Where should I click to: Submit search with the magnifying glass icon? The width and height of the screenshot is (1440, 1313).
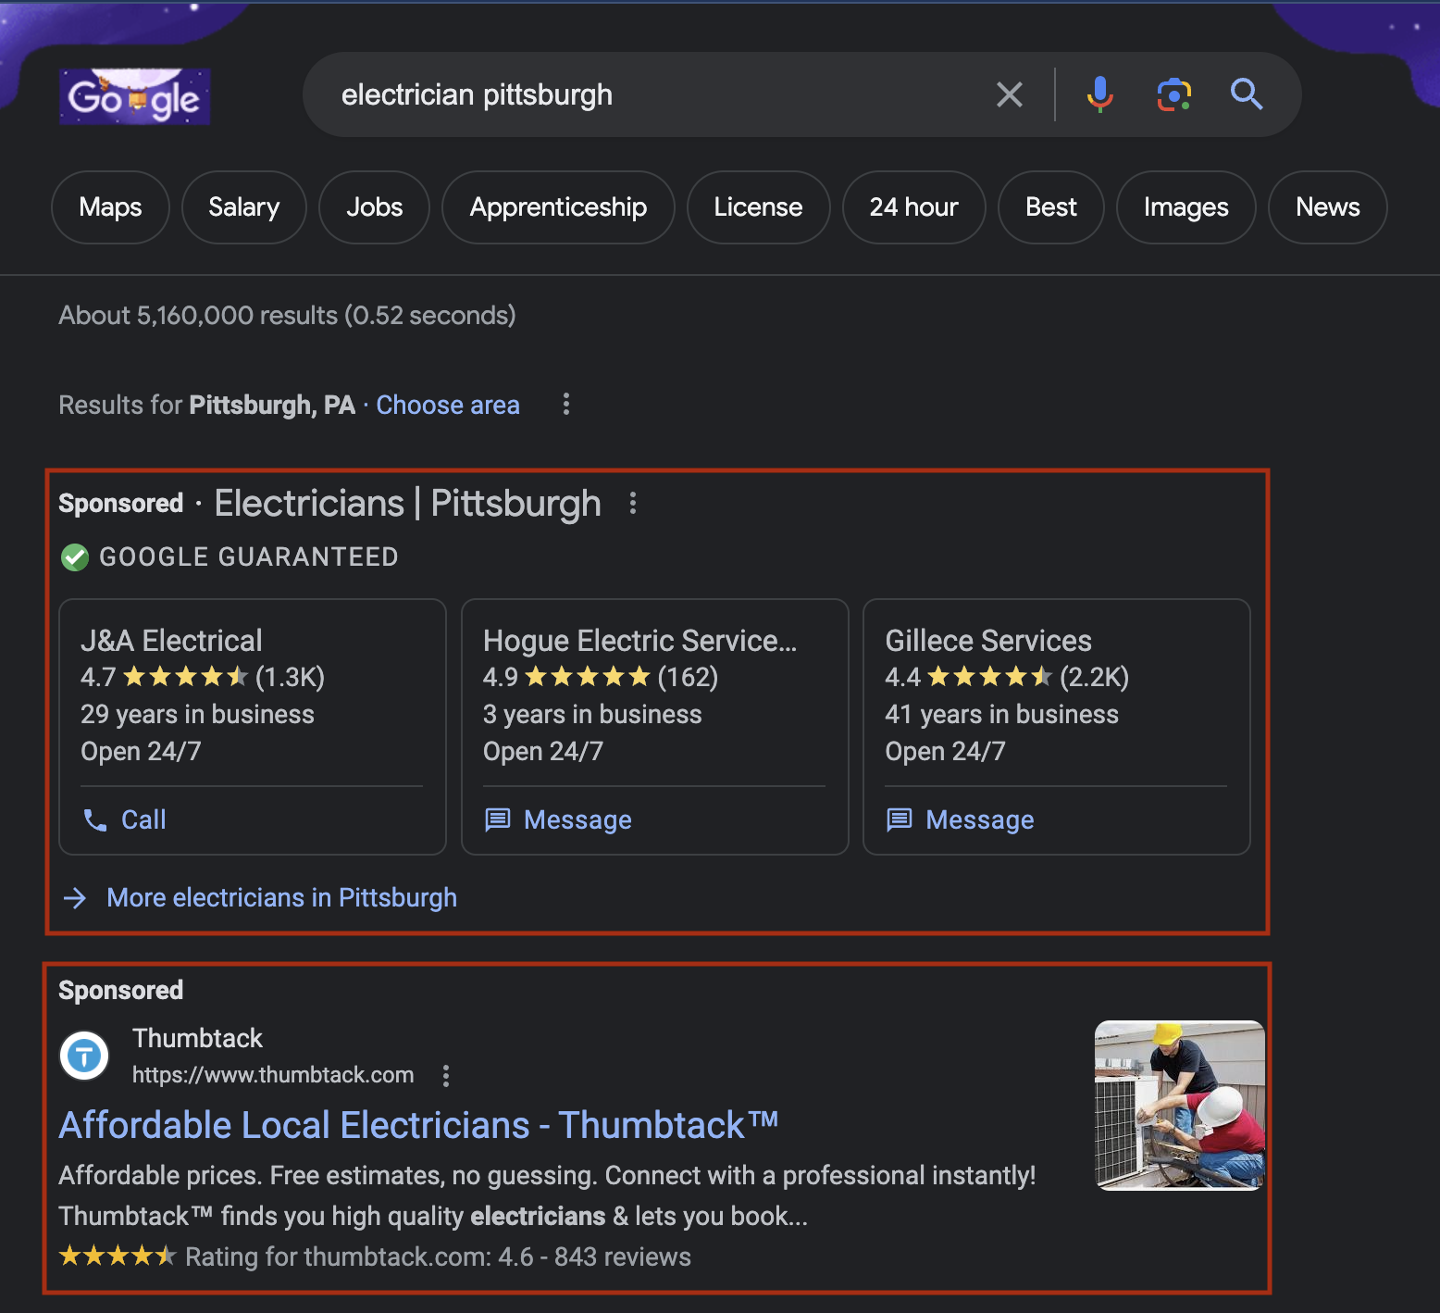[1246, 94]
